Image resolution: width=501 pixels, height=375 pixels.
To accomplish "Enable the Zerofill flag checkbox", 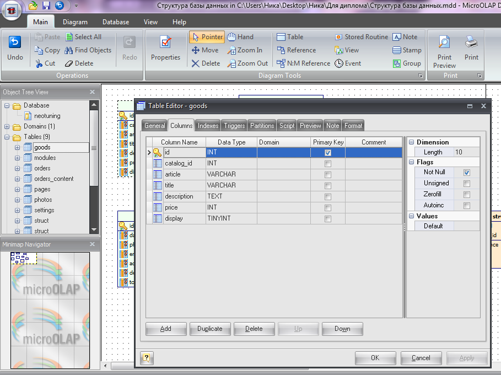I will point(466,194).
